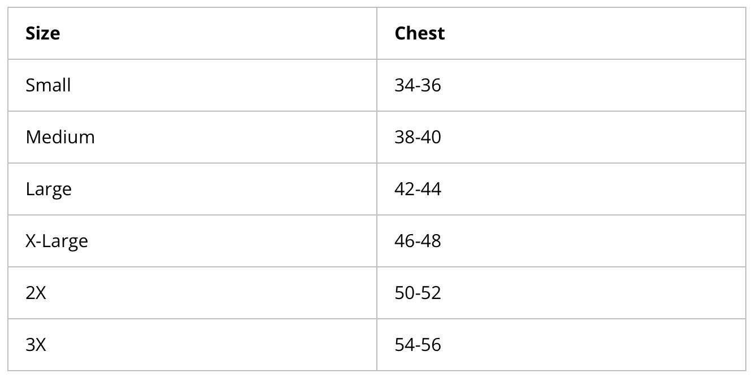Select the X-Large size cell
756x378 pixels.
point(192,241)
